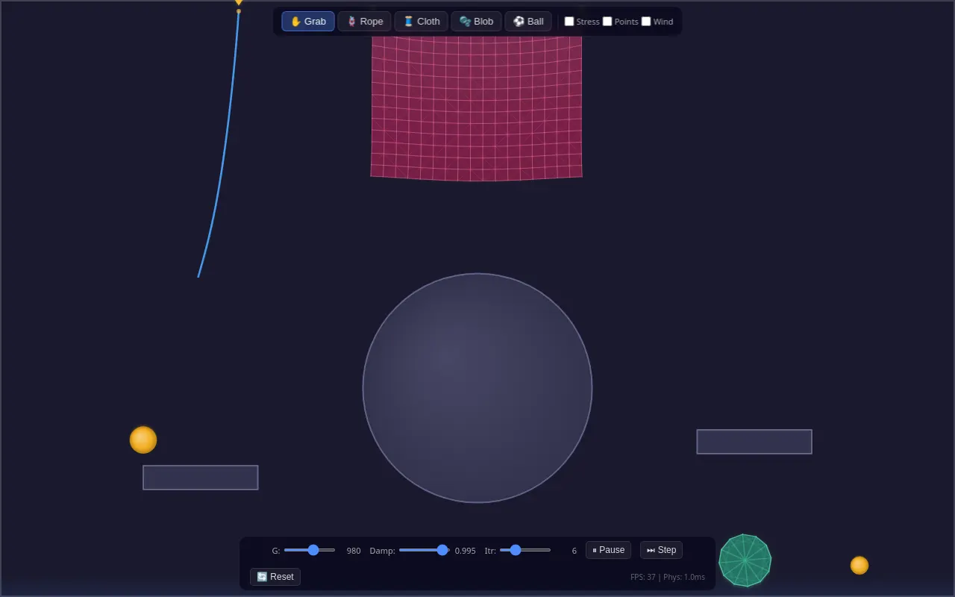The width and height of the screenshot is (955, 597).
Task: Click the damping value 0.995
Action: click(x=466, y=551)
